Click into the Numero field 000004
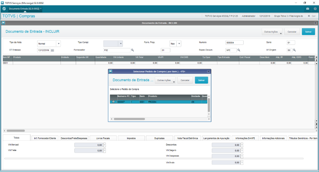319x172 pixels. 234,43
